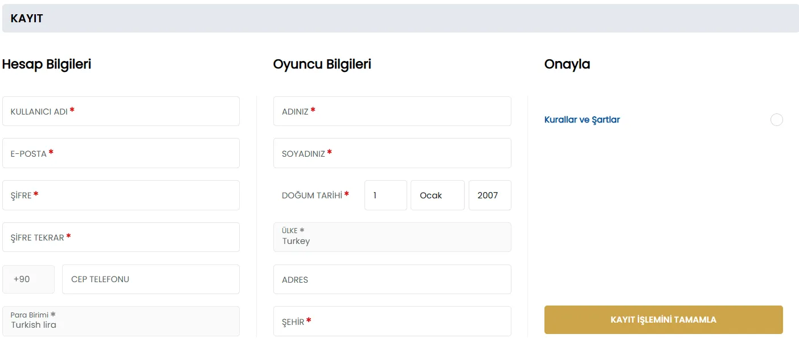Click the KAYIT page header
Screen dimensions: 799x342
pyautogui.click(x=27, y=18)
